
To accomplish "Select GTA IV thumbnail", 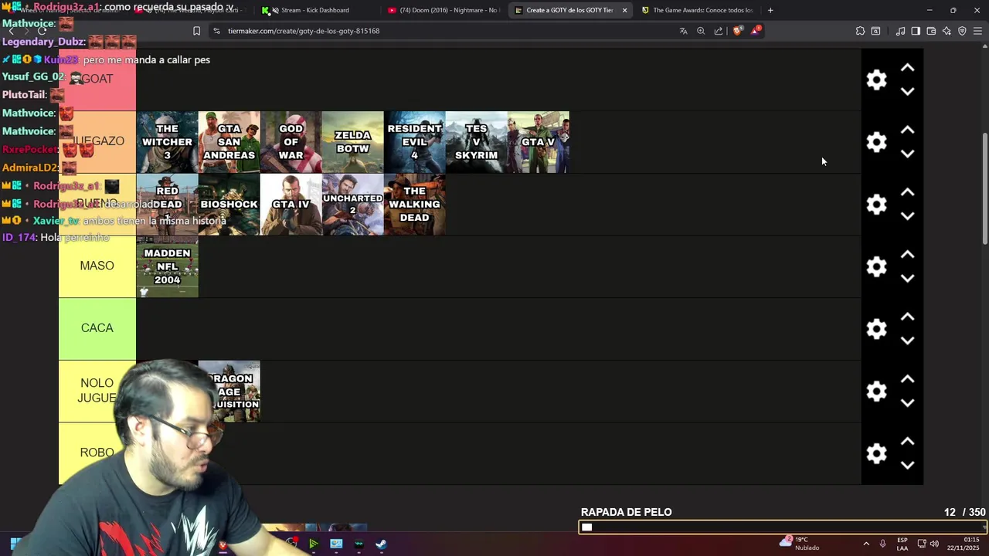I will pyautogui.click(x=291, y=205).
